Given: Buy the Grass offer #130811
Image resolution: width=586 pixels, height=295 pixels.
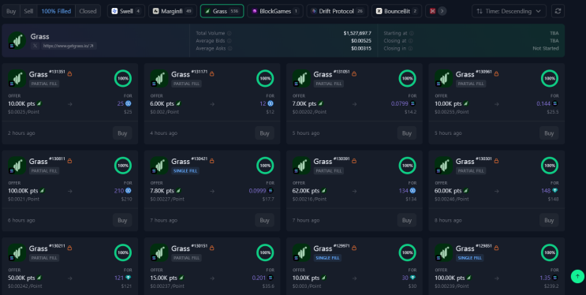Looking at the screenshot, I should (x=122, y=220).
